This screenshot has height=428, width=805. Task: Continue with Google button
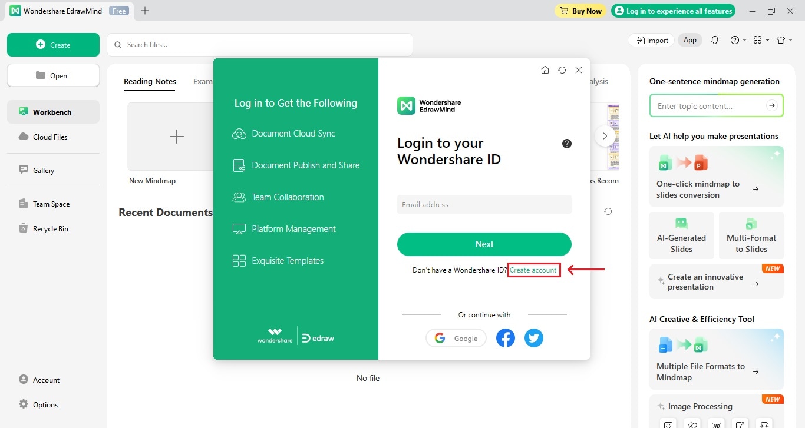click(x=456, y=338)
